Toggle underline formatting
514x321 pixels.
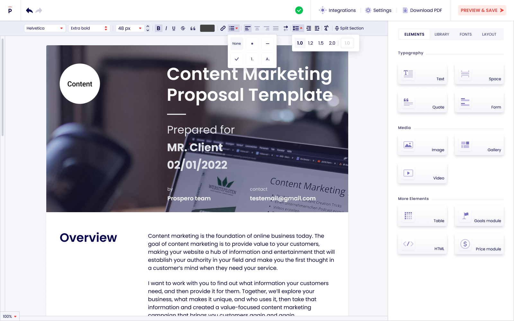click(174, 28)
